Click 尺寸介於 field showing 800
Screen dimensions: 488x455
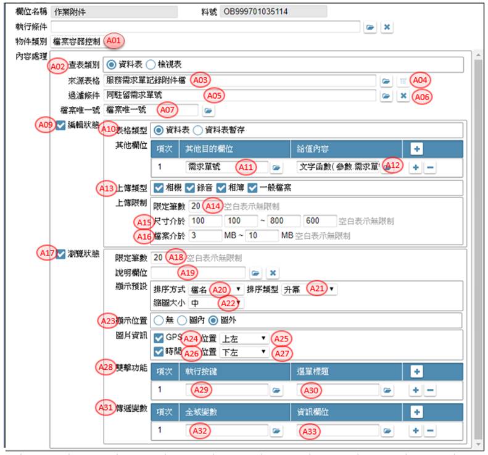[x=284, y=221]
